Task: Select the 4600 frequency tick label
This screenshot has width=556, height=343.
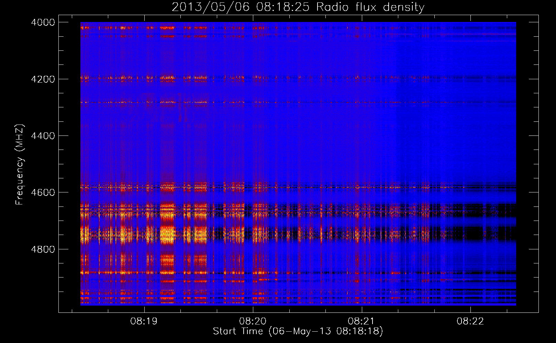Action: (43, 192)
